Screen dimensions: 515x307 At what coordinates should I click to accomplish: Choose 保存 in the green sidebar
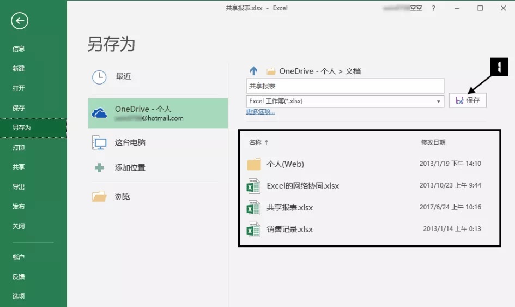click(x=19, y=108)
